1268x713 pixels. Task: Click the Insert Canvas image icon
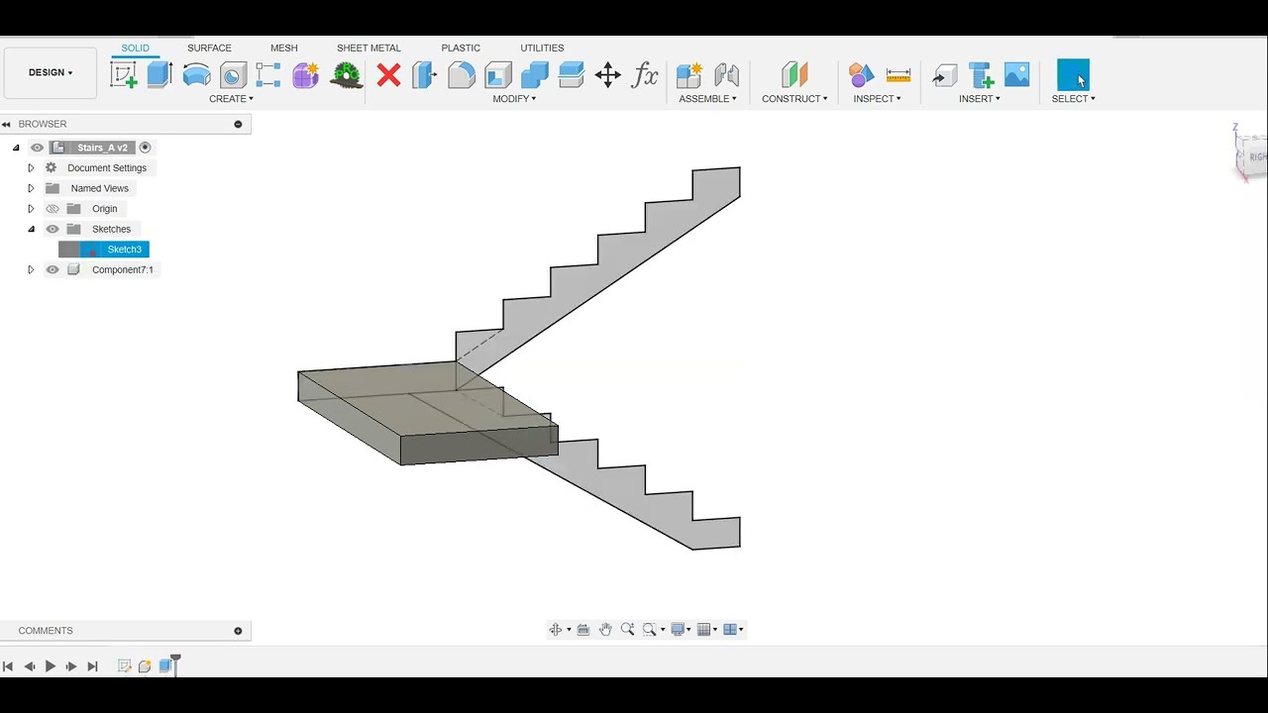point(1017,75)
